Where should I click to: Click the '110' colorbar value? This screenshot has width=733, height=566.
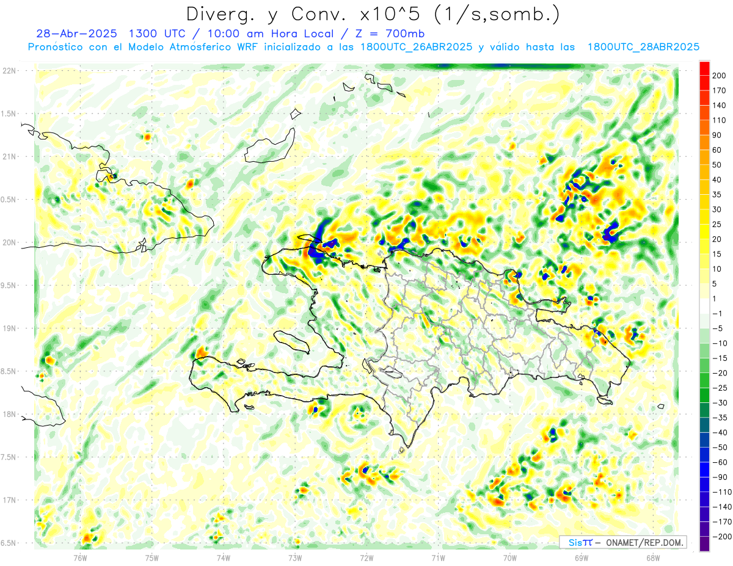(x=718, y=120)
